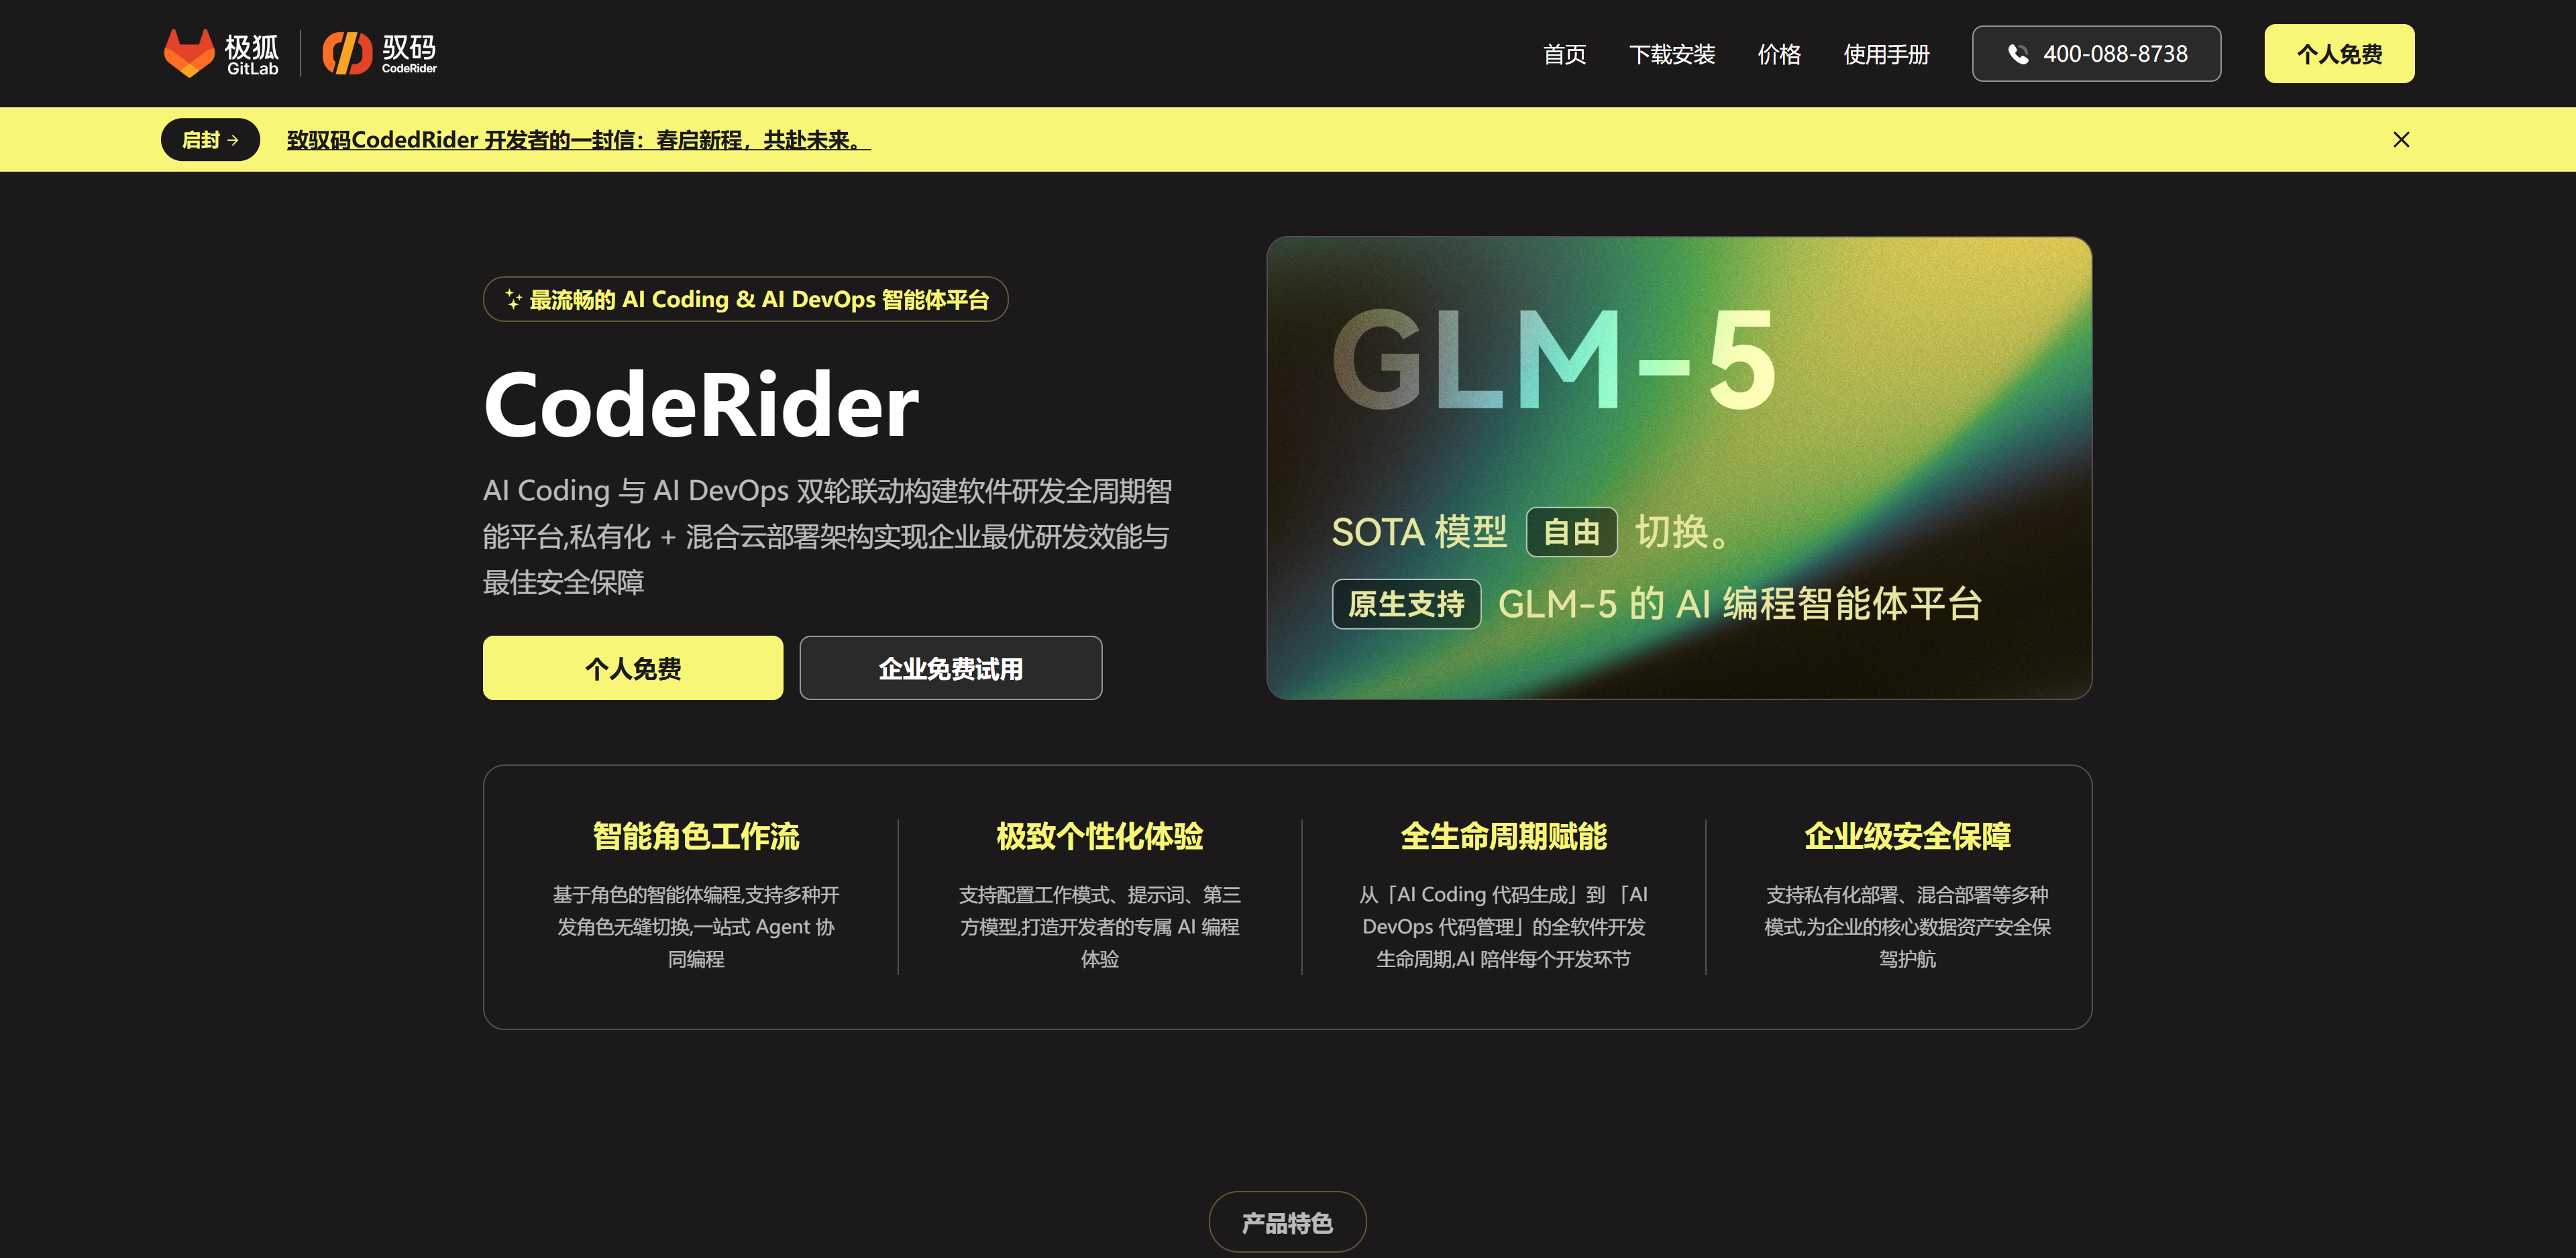The width and height of the screenshot is (2576, 1258).
Task: Click the 智能角色工作流 feature heading
Action: (696, 836)
